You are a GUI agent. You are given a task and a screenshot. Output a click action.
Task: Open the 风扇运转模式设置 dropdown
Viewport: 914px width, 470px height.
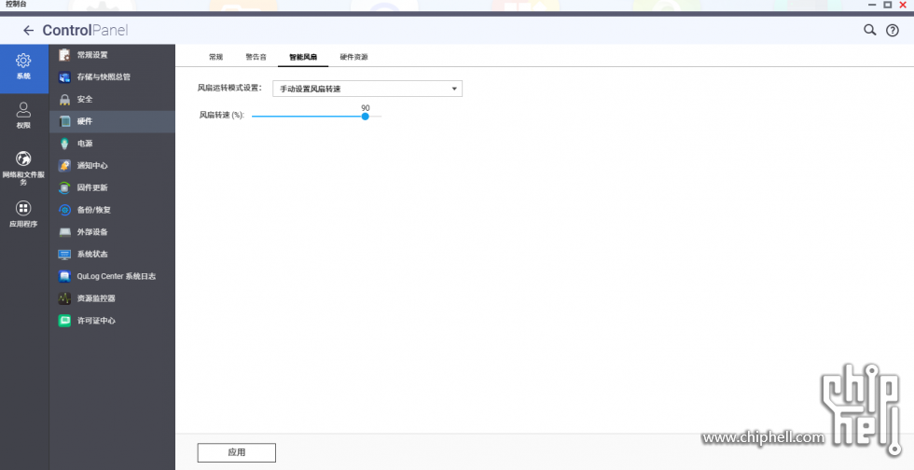pyautogui.click(x=367, y=89)
